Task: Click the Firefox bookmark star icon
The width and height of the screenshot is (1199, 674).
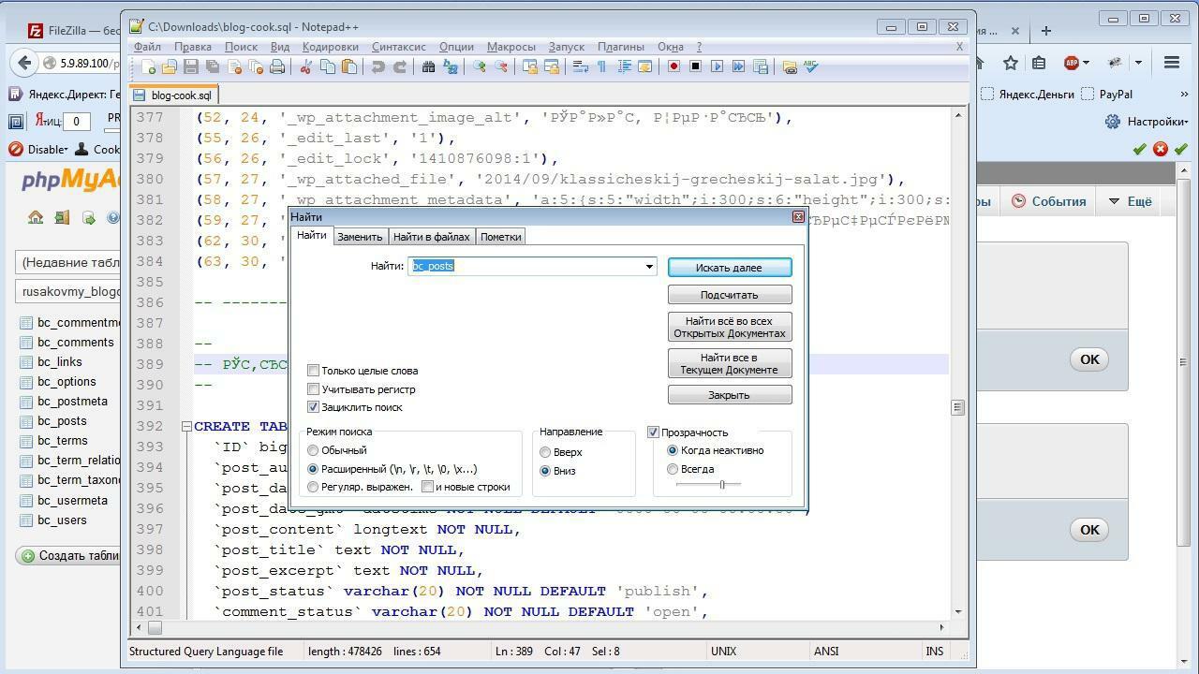Action: 1010,63
